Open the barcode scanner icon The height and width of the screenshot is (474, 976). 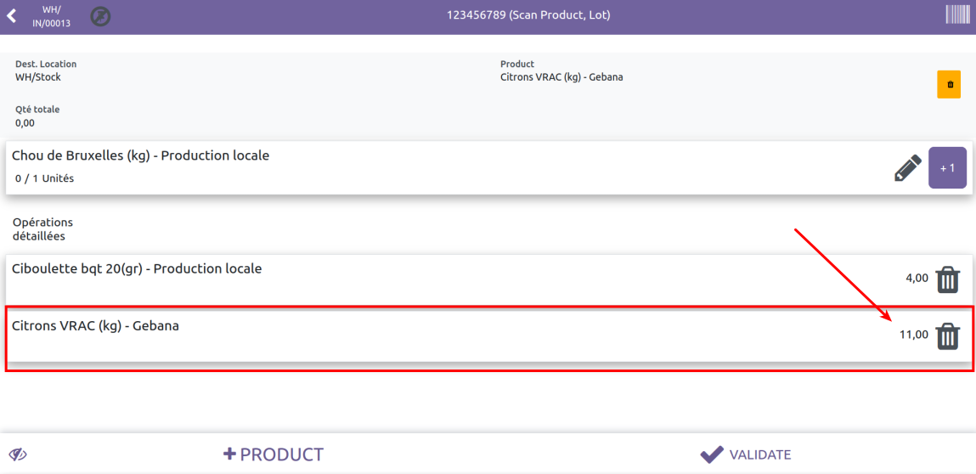click(957, 14)
